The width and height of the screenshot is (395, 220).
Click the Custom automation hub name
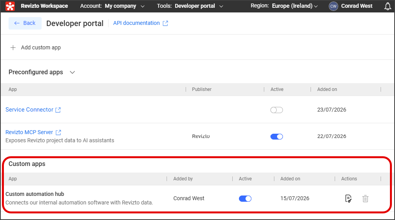coord(35,194)
